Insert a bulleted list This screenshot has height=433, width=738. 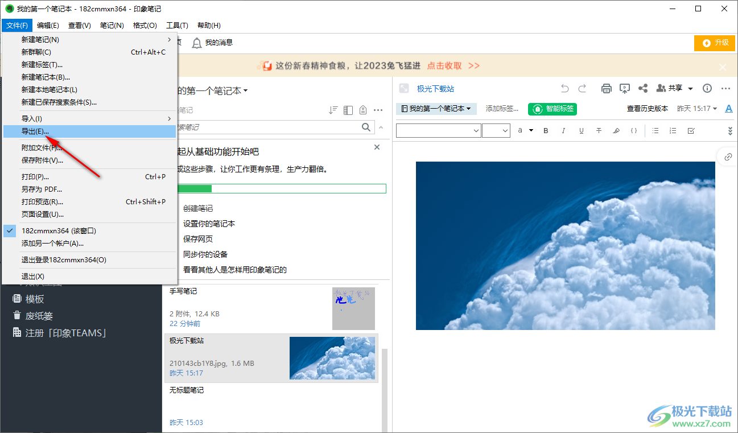655,131
